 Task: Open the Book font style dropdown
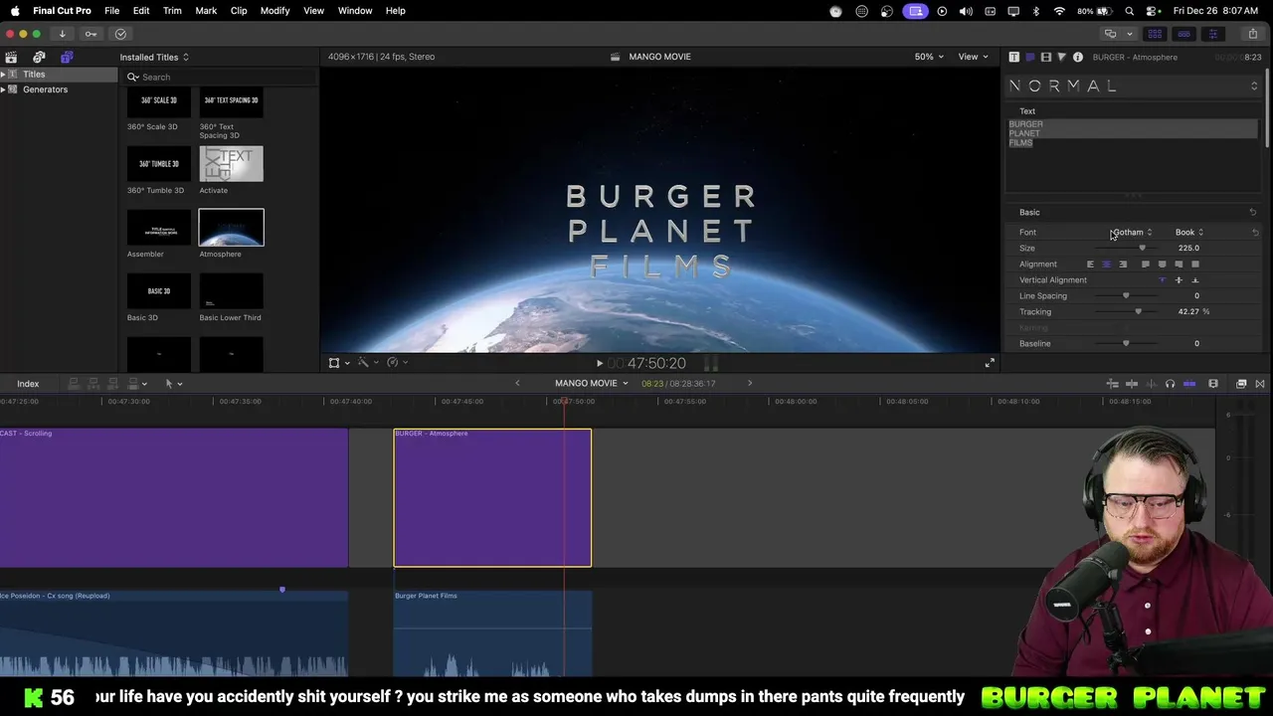click(1189, 233)
